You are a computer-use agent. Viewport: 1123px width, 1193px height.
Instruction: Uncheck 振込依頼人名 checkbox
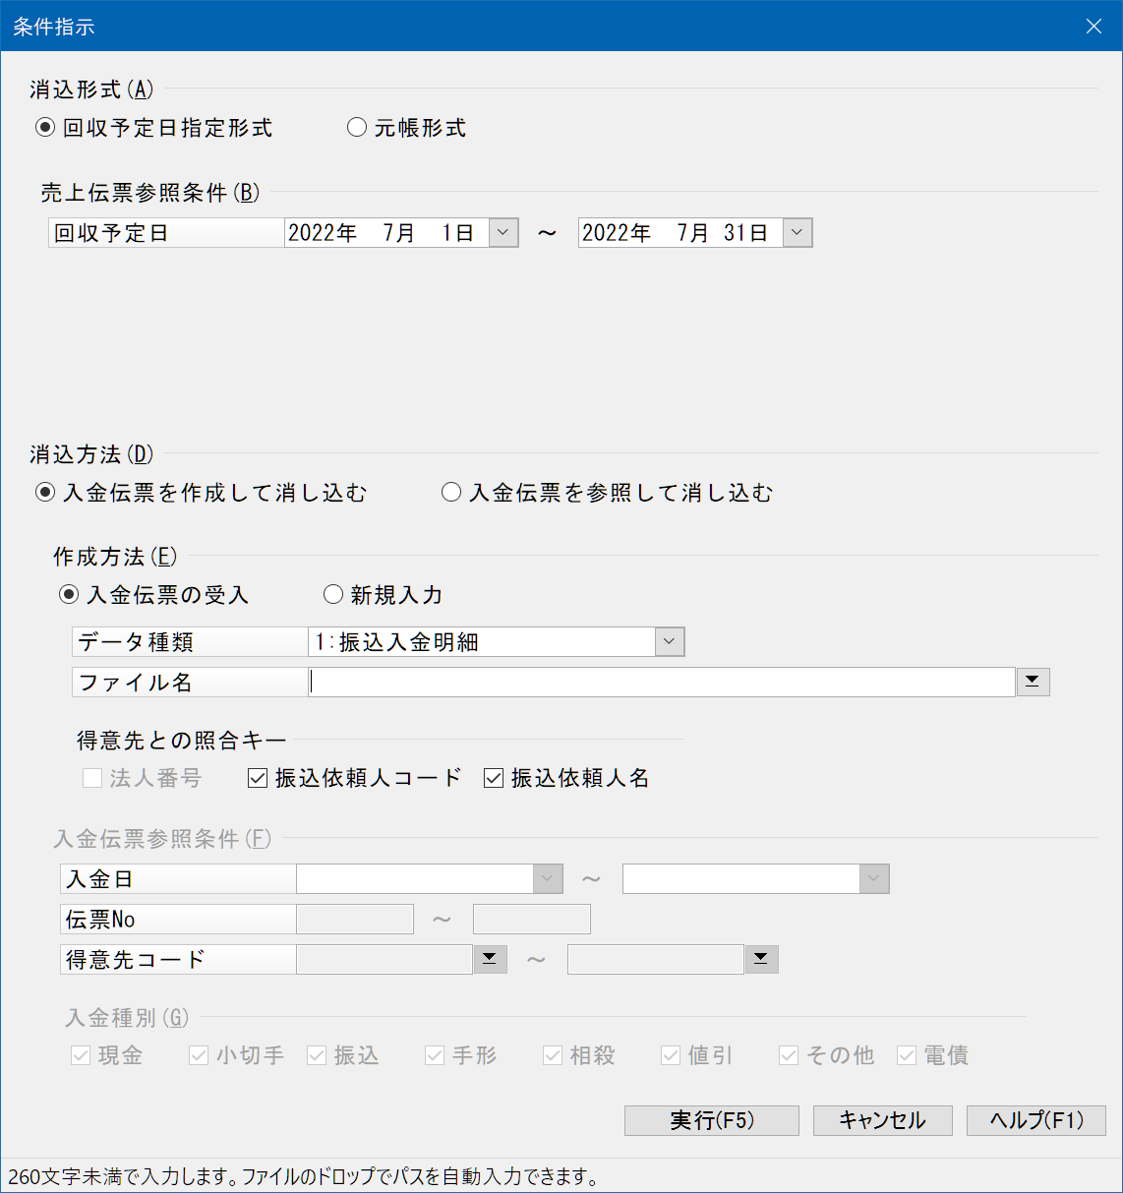pos(494,779)
